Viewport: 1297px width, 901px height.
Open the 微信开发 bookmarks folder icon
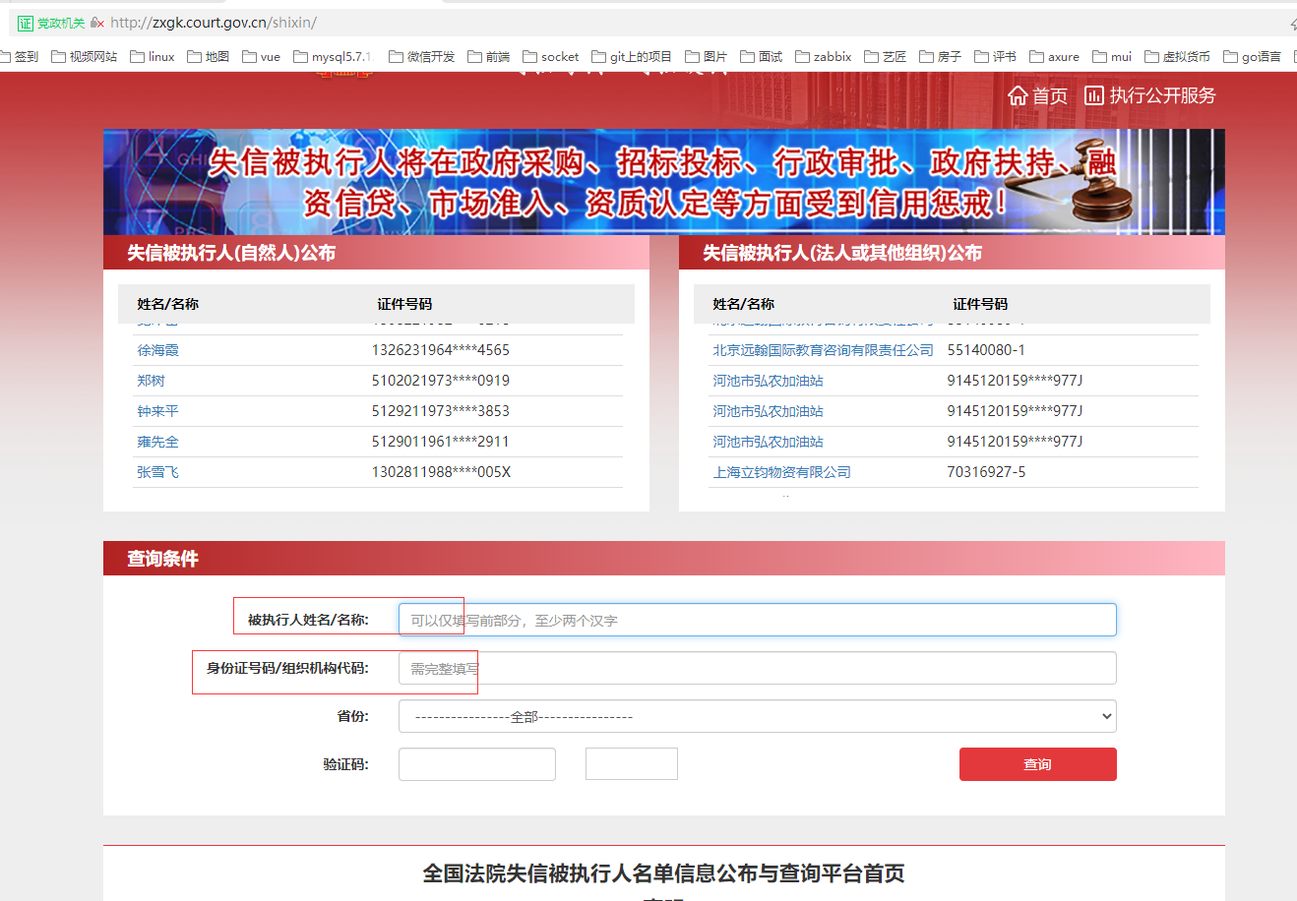coord(396,56)
